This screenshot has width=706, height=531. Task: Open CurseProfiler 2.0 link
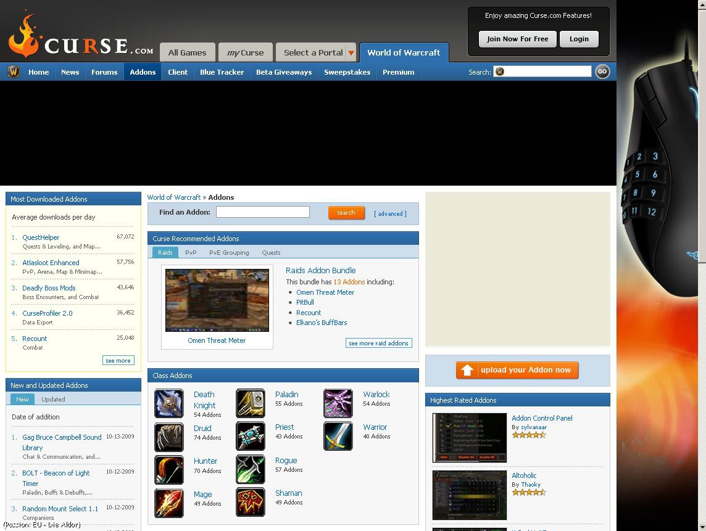coord(48,313)
